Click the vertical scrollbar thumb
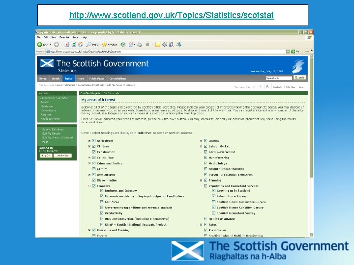The height and width of the screenshot is (265, 354). coord(311,118)
